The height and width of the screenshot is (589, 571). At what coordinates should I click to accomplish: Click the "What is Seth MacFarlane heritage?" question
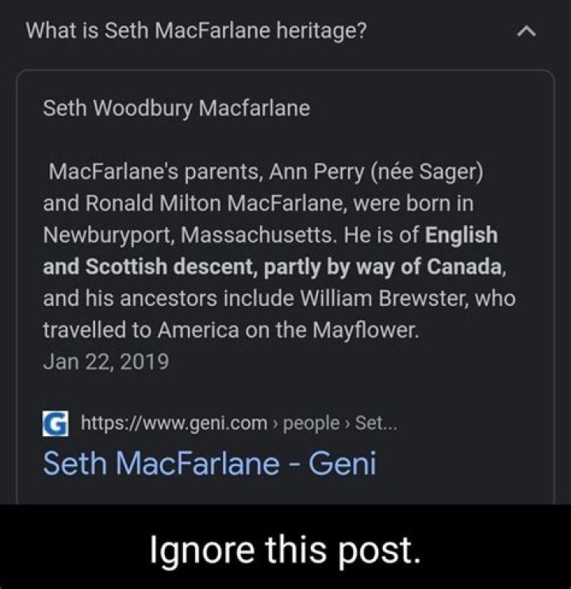click(196, 32)
